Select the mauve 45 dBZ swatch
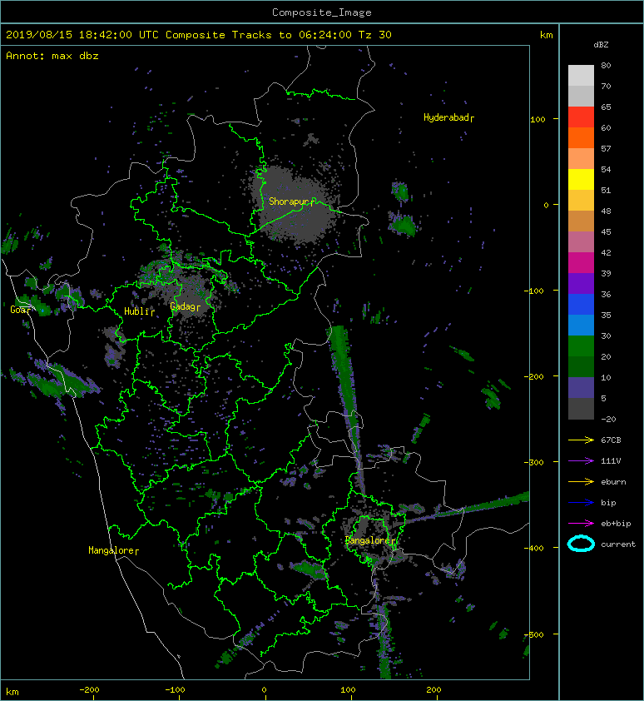 (581, 241)
